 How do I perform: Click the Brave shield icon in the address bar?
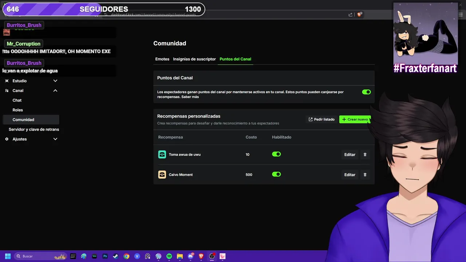pyautogui.click(x=360, y=15)
